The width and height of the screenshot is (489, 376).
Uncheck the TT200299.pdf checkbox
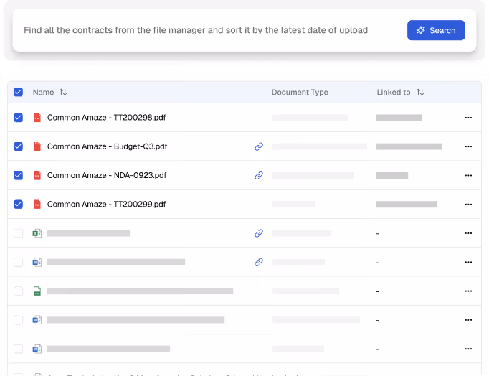(19, 205)
